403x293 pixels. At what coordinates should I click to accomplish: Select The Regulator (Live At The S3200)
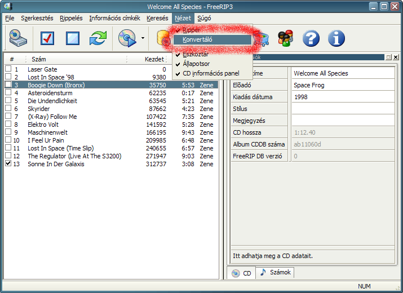click(x=111, y=156)
